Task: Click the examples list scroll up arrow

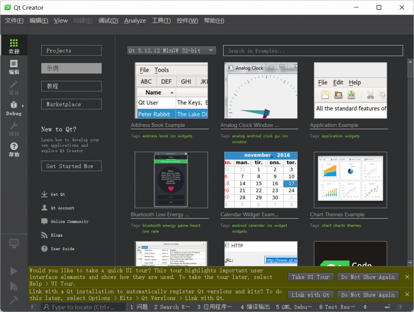Action: [410, 62]
